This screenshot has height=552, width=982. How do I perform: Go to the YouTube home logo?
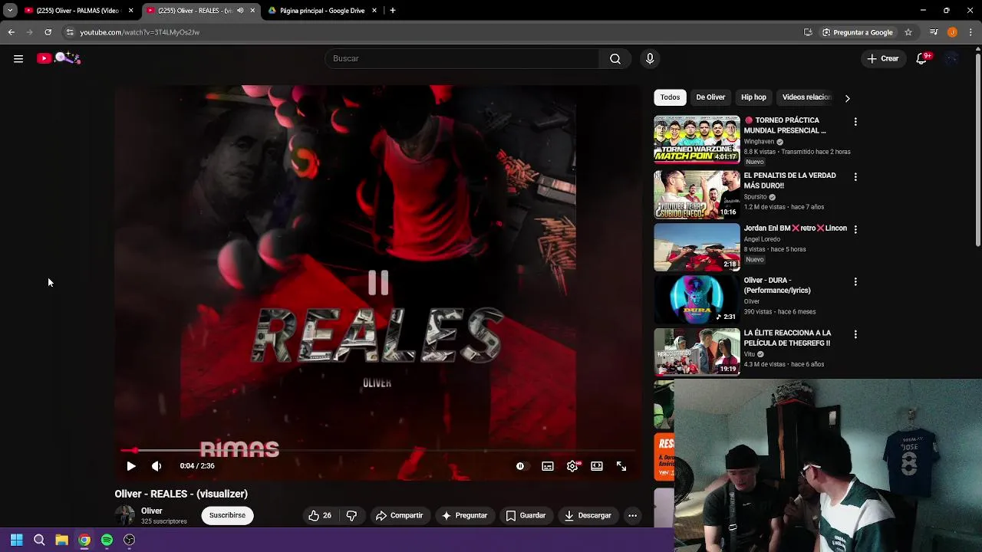click(58, 58)
